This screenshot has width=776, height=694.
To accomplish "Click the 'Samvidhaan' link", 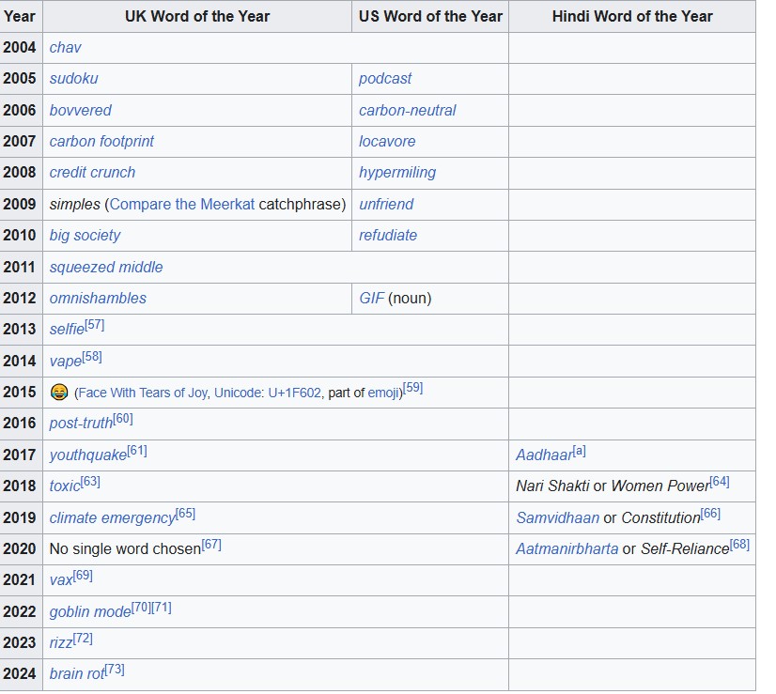I will pyautogui.click(x=558, y=517).
